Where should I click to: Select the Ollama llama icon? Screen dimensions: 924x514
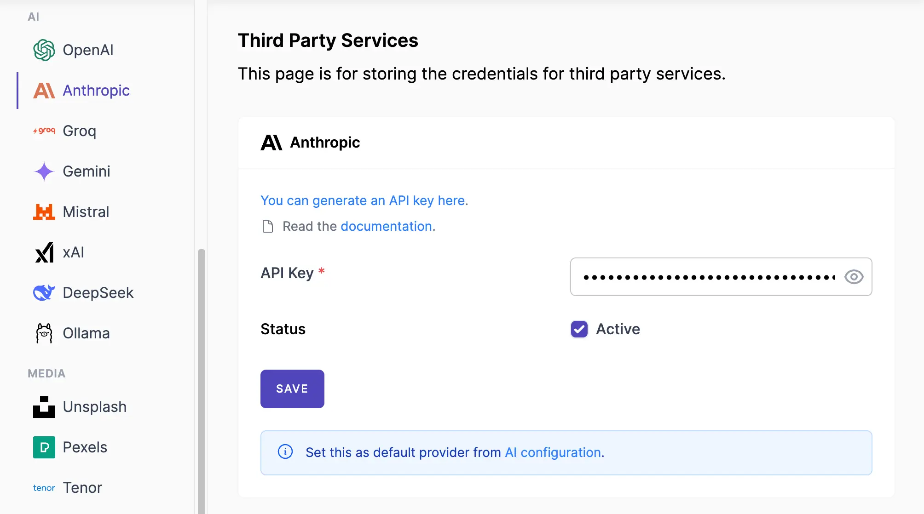[x=44, y=332]
